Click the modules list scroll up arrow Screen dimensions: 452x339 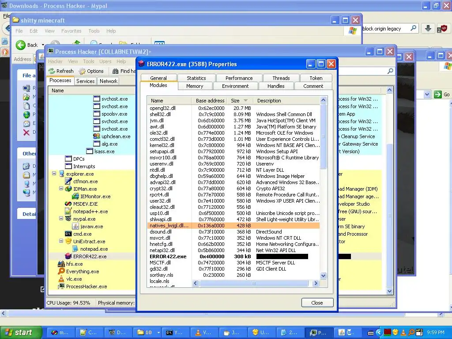tap(323, 100)
